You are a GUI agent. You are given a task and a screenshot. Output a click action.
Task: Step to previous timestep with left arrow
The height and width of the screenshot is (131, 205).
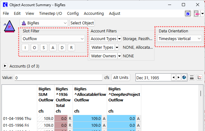[173, 78]
